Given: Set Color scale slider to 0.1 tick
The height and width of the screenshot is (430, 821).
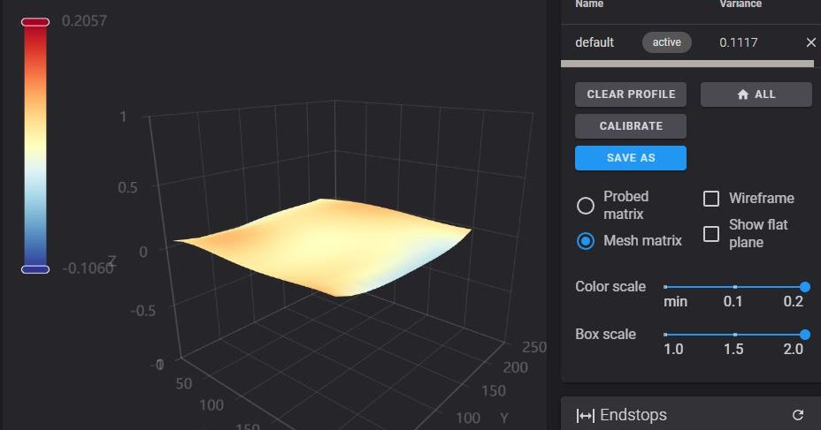Looking at the screenshot, I should (x=734, y=287).
